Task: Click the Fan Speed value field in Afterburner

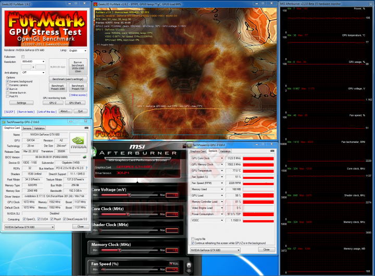Action: (x=172, y=270)
